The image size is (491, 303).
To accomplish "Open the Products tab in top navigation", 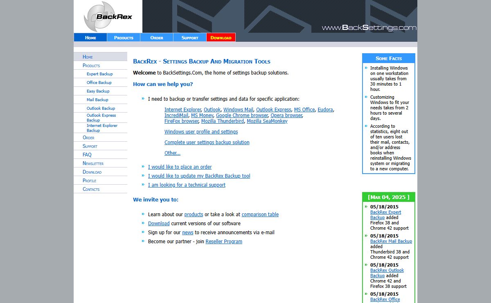I will [x=124, y=37].
